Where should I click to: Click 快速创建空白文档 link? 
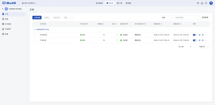click(x=41, y=29)
